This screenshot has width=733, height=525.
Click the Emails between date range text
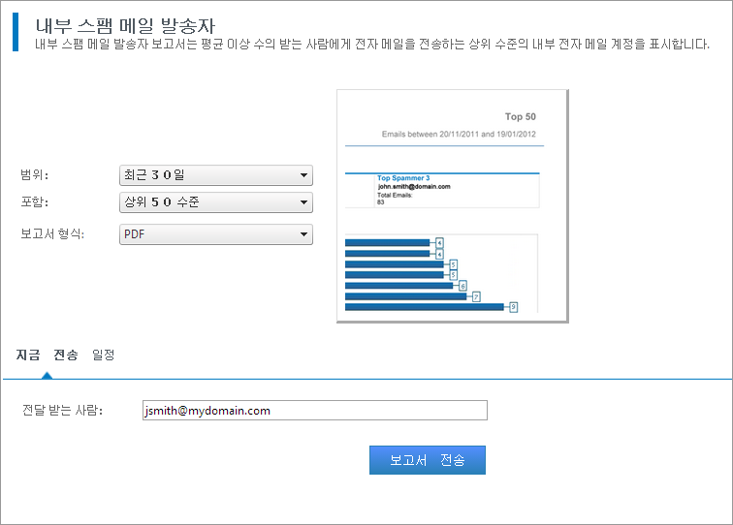pyautogui.click(x=459, y=134)
